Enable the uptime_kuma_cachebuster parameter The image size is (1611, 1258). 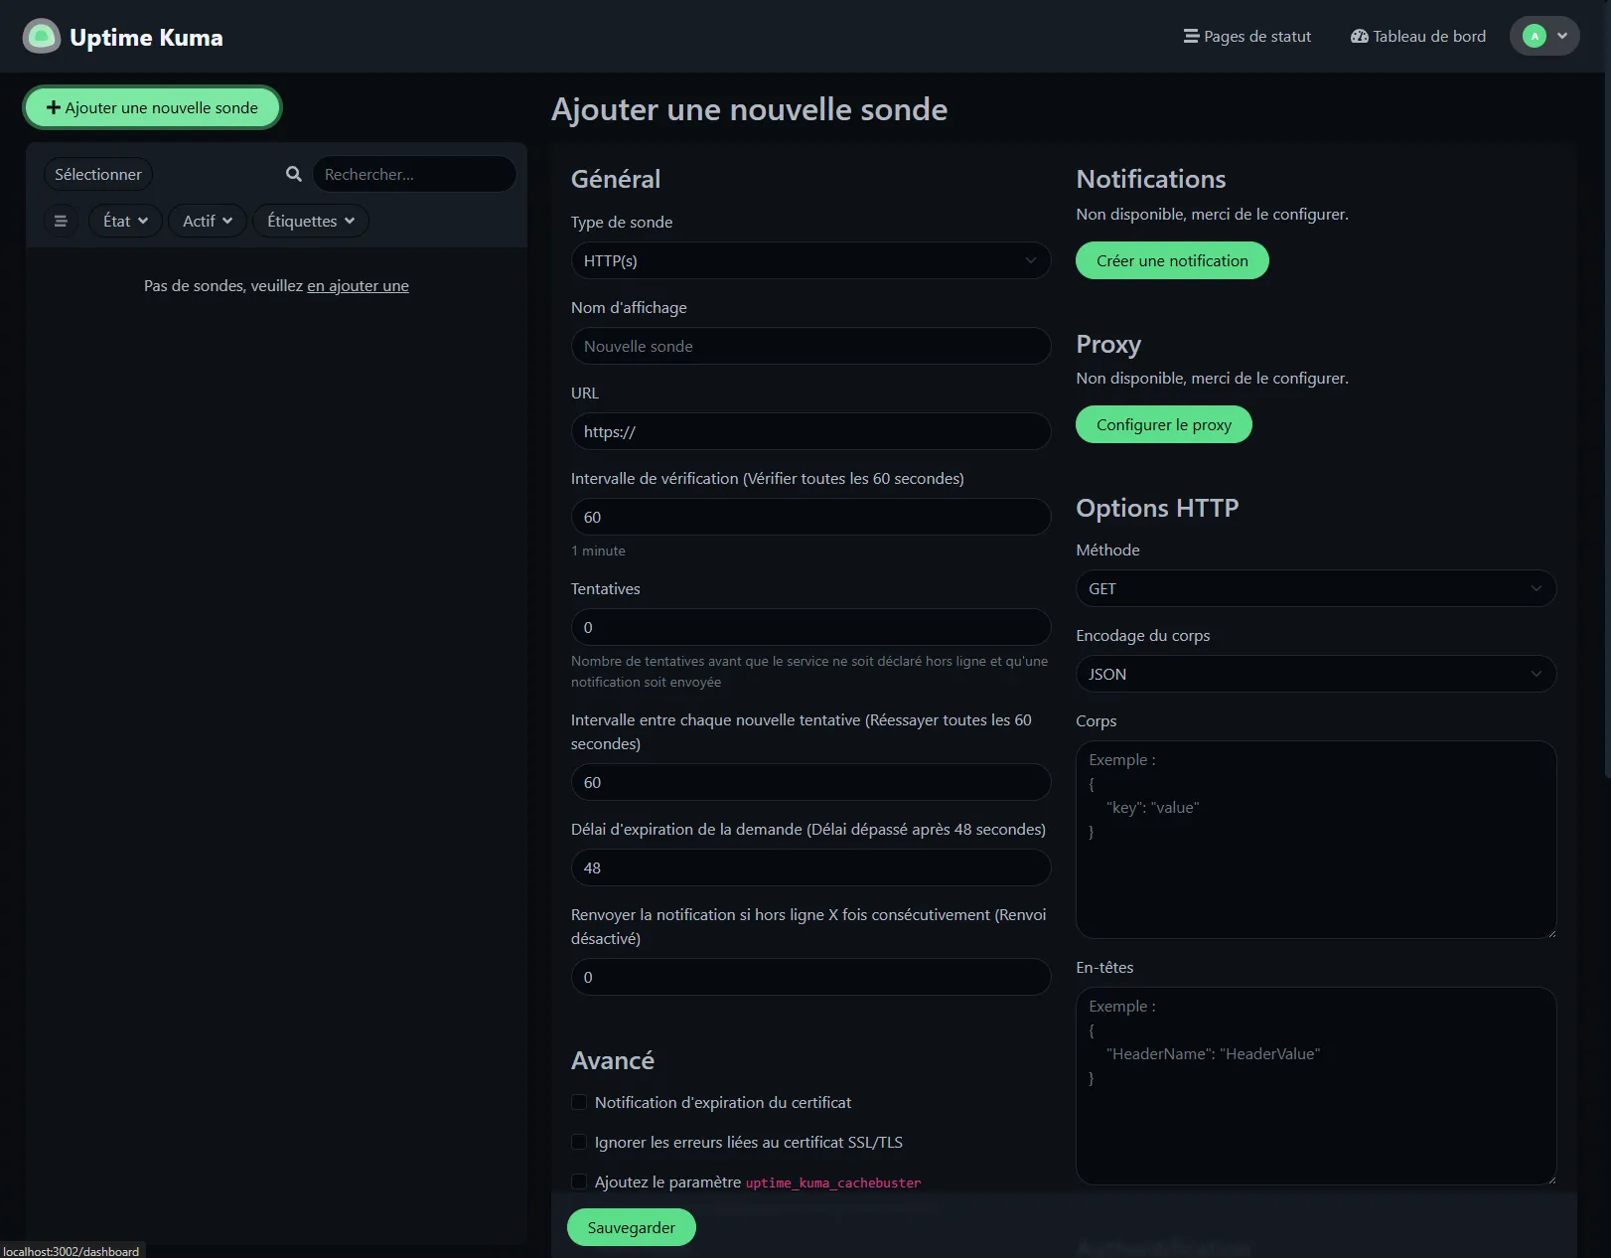tap(578, 1181)
